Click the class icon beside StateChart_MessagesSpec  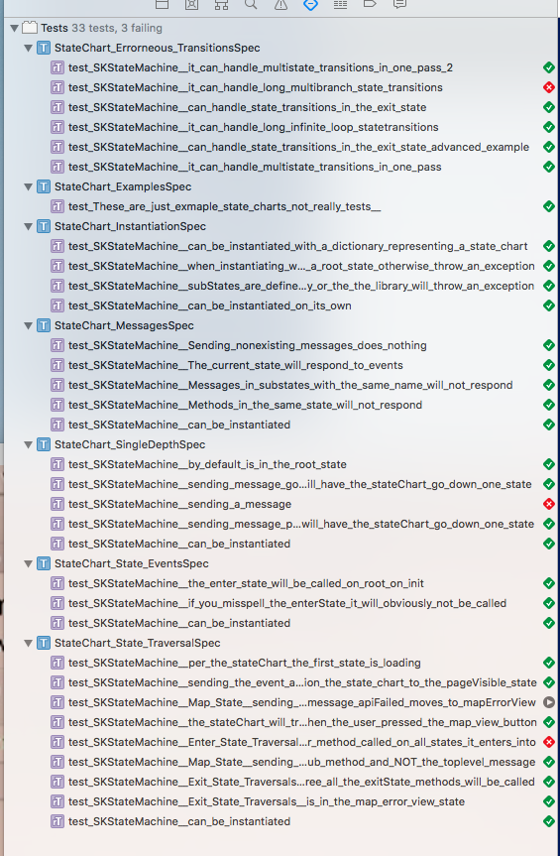[44, 326]
